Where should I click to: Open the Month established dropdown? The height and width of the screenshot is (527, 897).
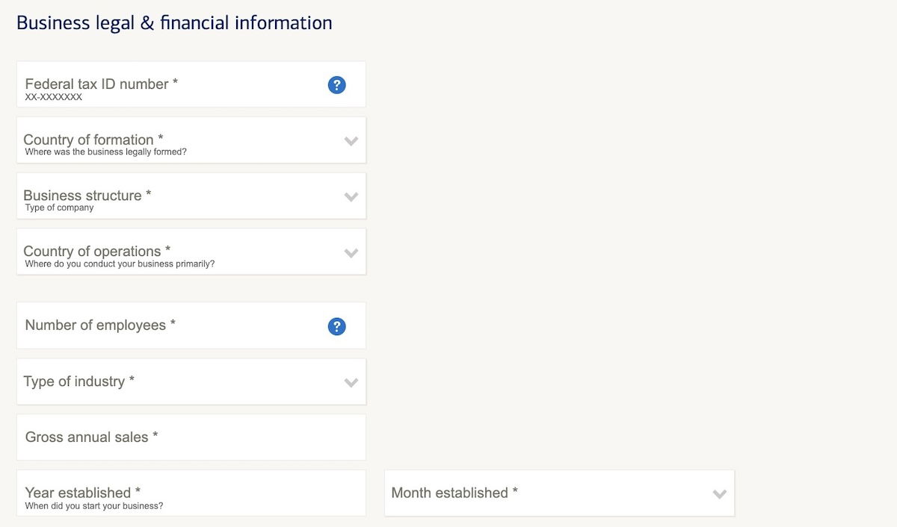560,493
